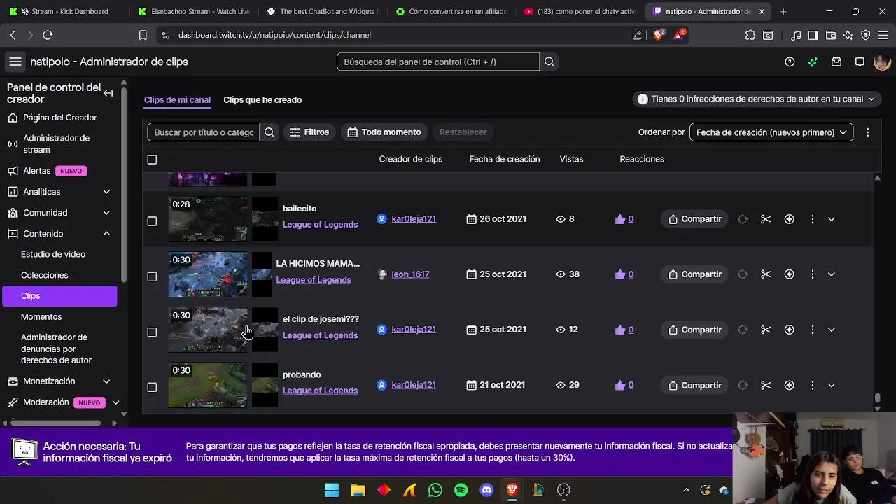Expand the Comunidad sidebar section

coord(106,213)
